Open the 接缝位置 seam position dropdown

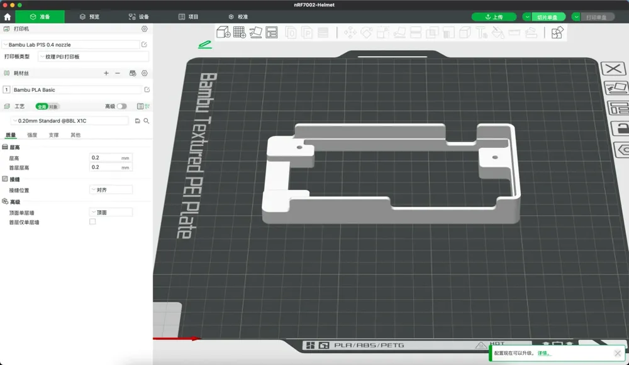tap(111, 190)
